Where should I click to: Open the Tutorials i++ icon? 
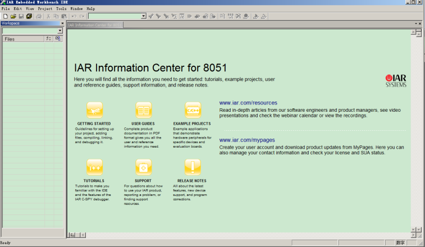tap(94, 167)
